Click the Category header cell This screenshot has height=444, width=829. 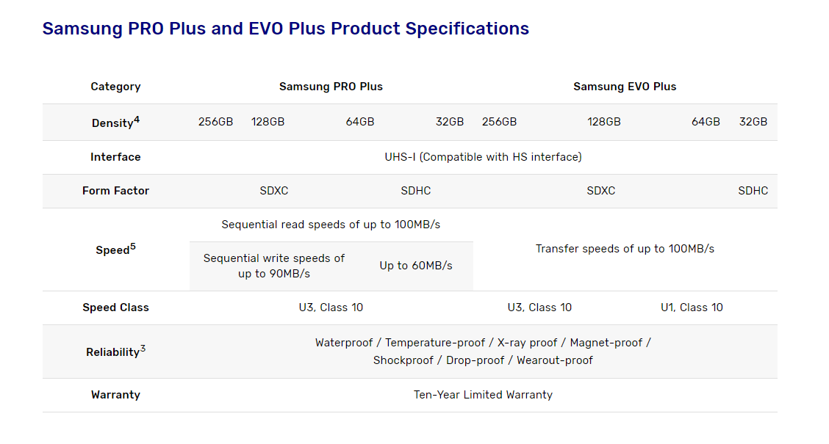click(x=115, y=87)
